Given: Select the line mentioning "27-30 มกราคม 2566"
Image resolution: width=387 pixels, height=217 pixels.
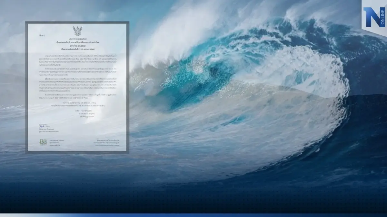Looking at the screenshot, I should click(x=77, y=49).
